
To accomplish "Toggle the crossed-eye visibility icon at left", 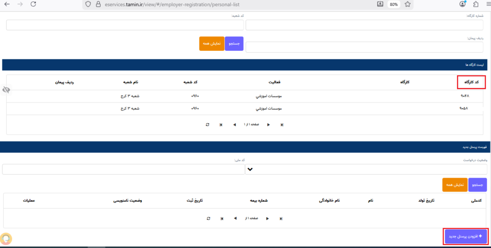I will click(6, 90).
